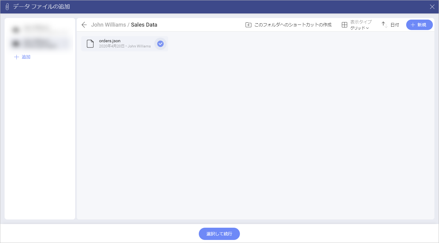Click the paperclip icon in title bar
Viewport: 439px width, 243px height.
click(x=7, y=7)
